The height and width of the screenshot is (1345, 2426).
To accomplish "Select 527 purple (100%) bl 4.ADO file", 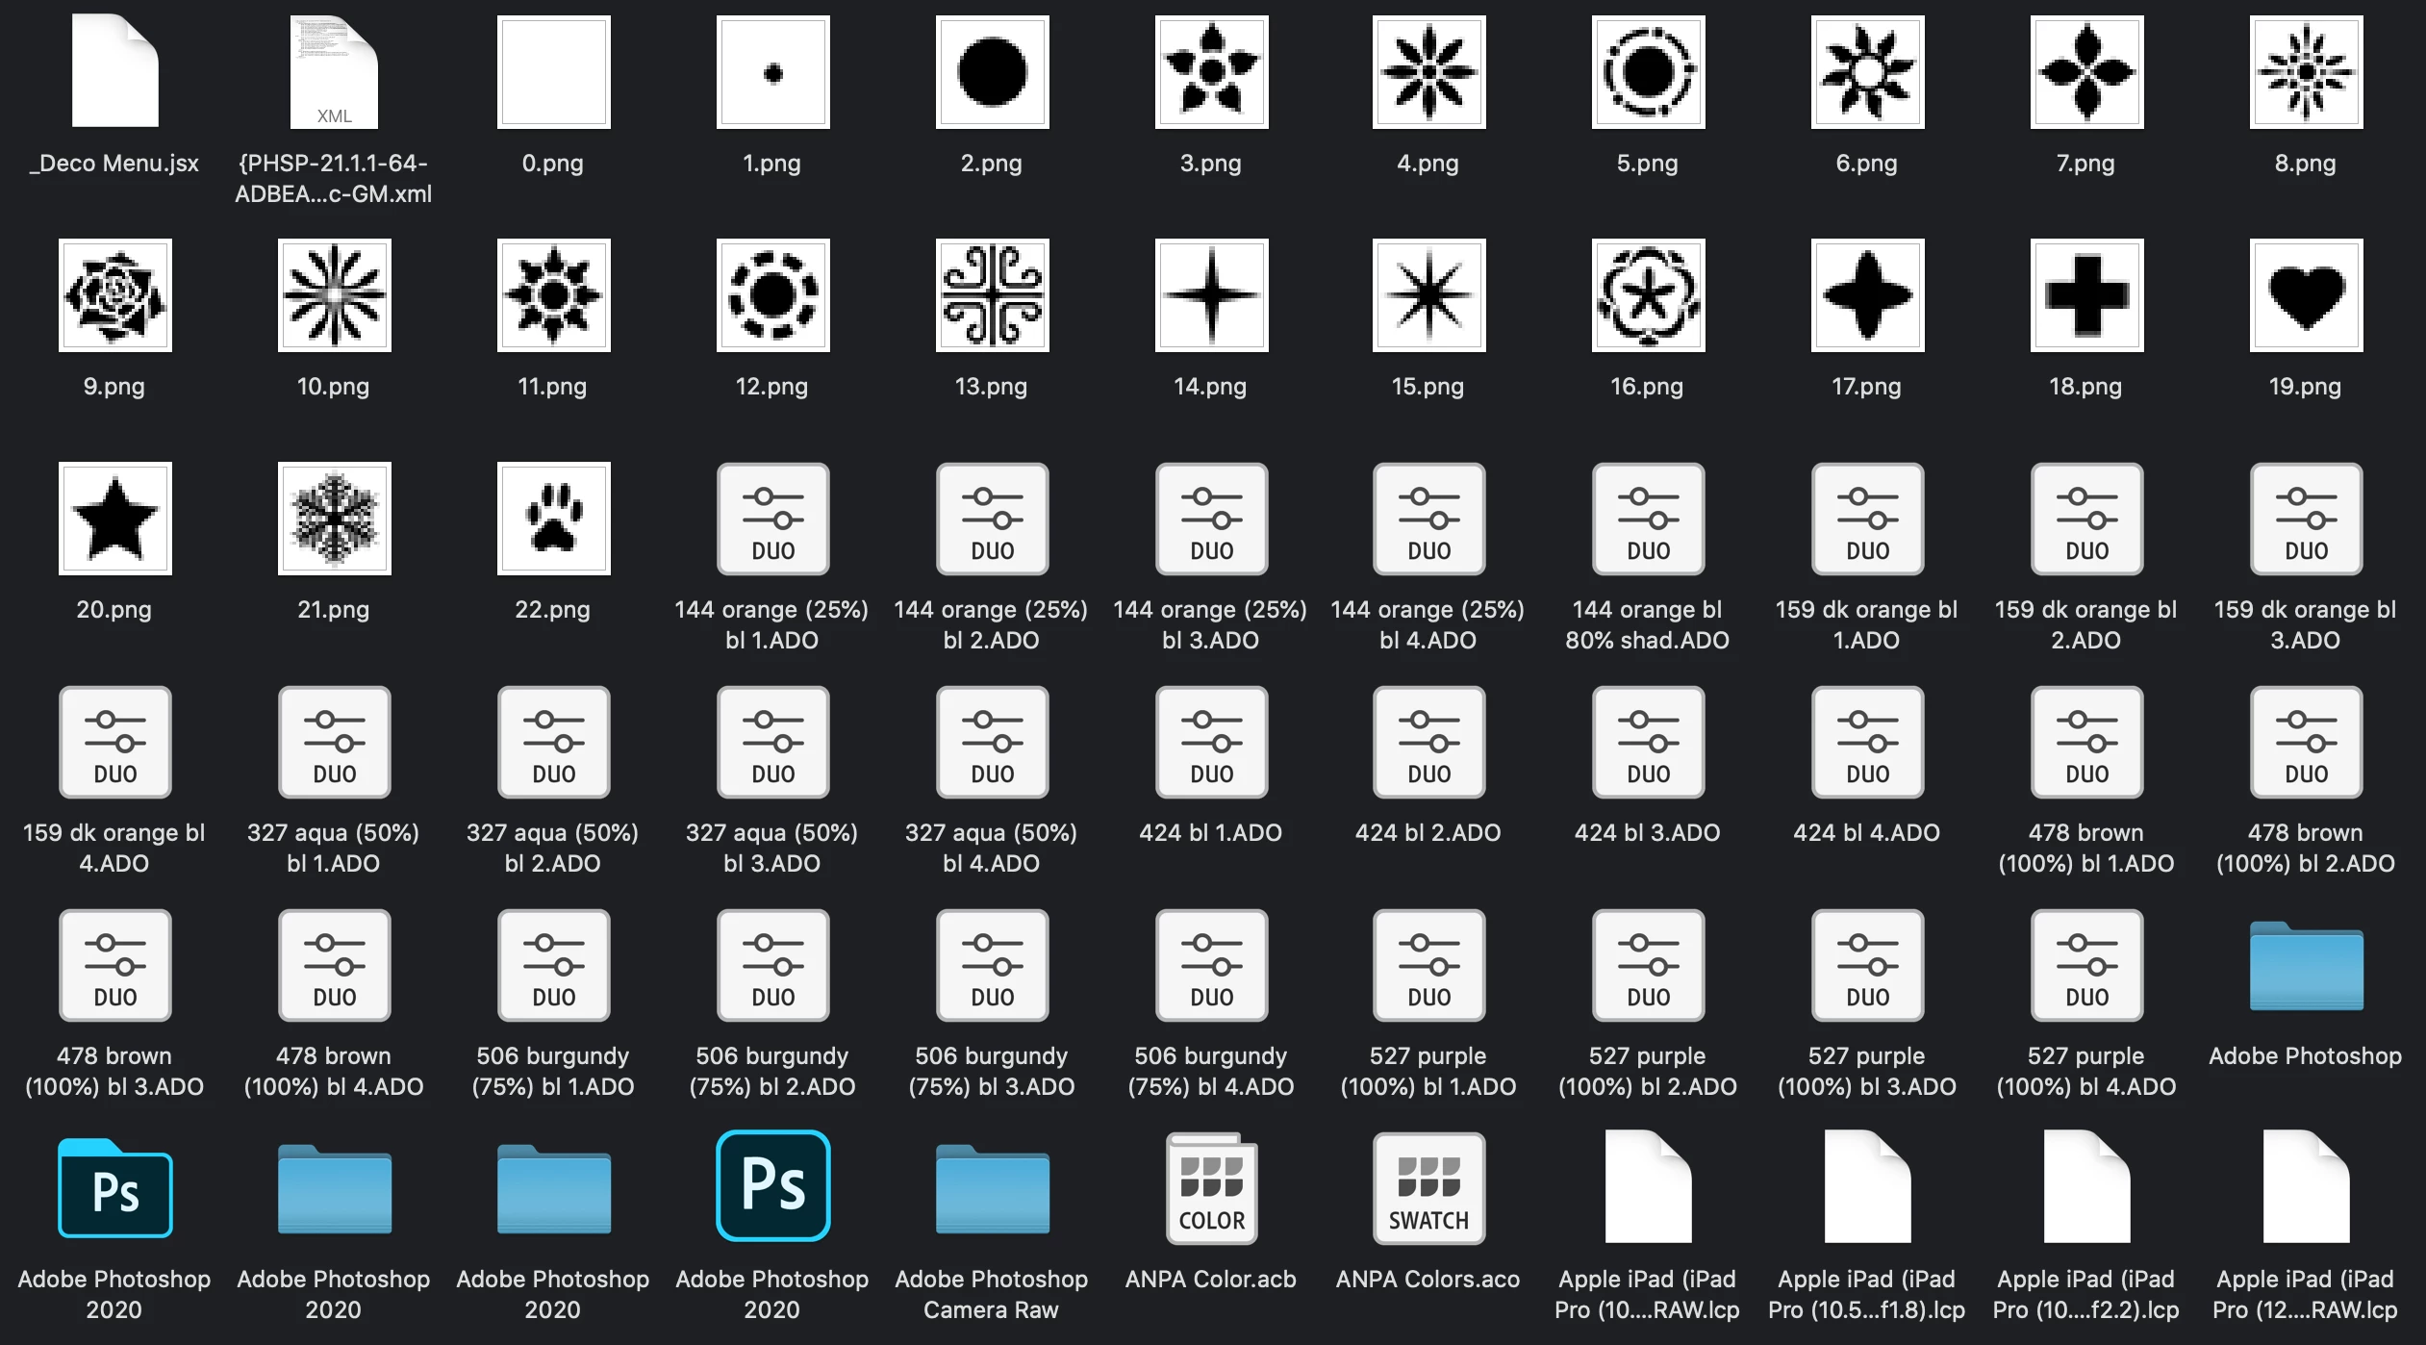I will coord(2086,966).
